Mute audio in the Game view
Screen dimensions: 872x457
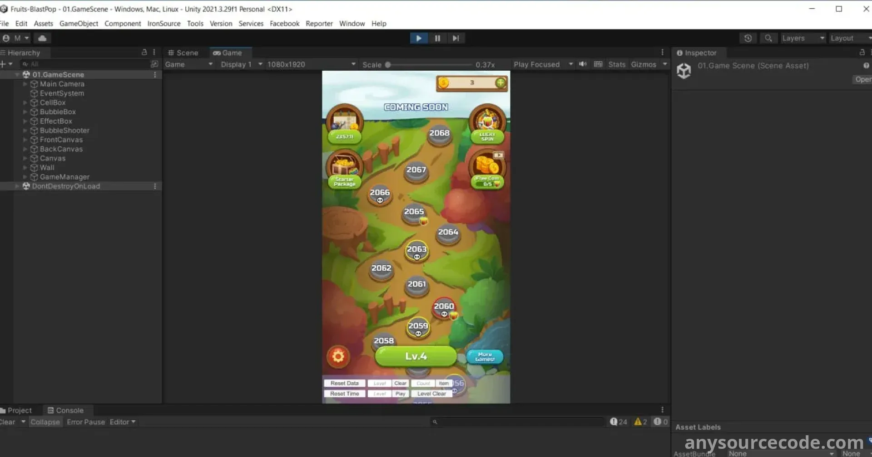[x=583, y=64]
